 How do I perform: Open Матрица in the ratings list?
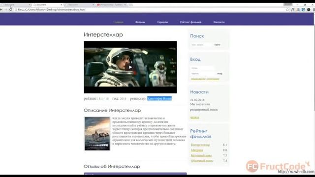click(x=197, y=150)
